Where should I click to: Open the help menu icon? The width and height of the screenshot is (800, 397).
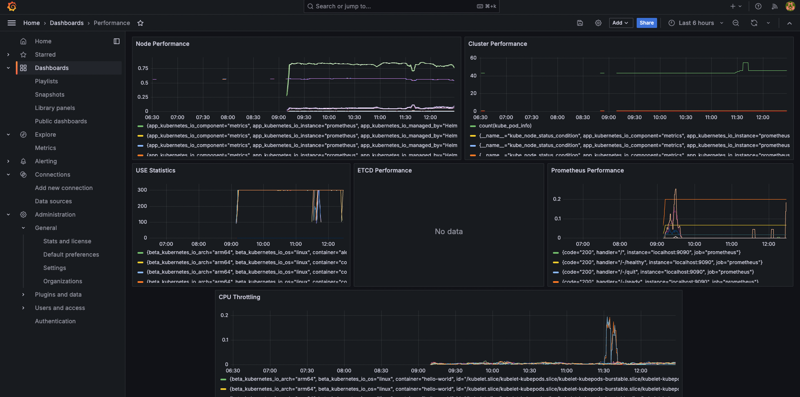tap(758, 6)
